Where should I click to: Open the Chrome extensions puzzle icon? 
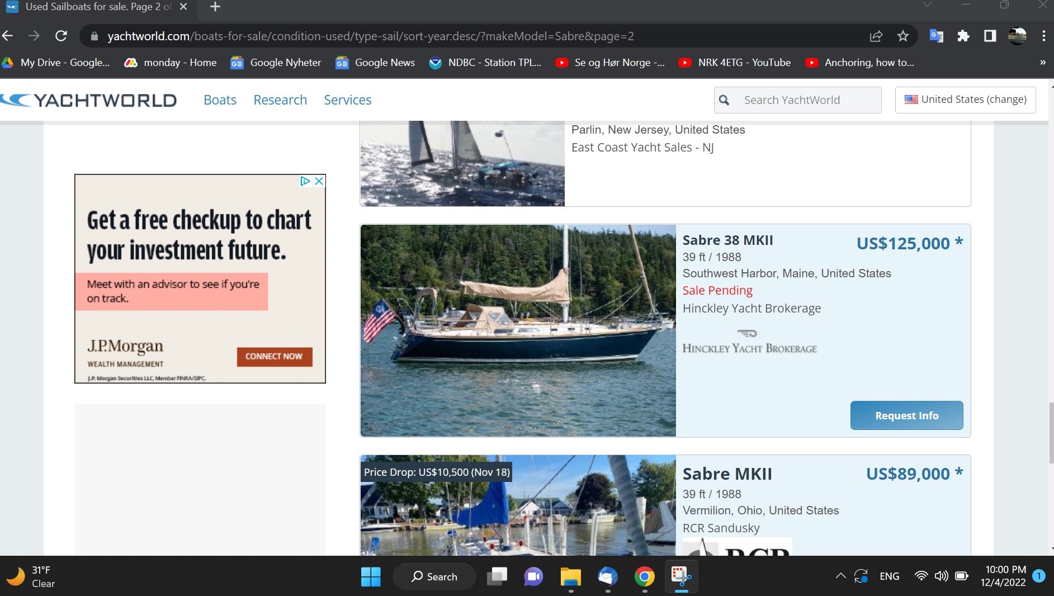tap(963, 36)
